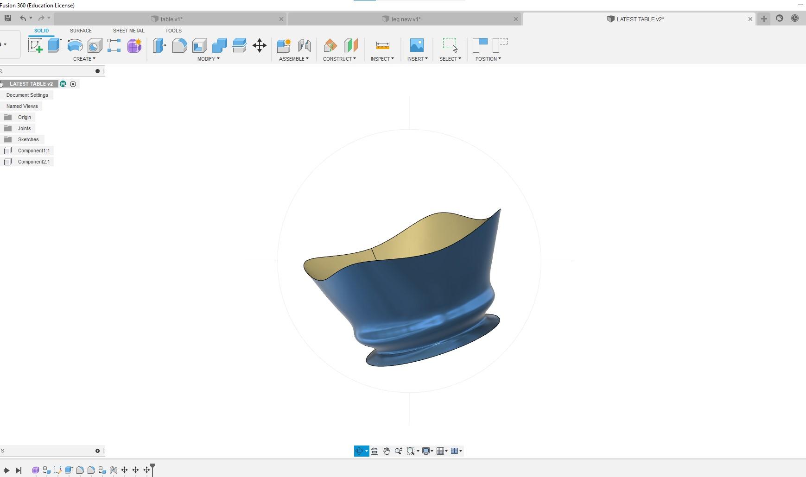Activate Component1:1 in the browser
806x477 pixels.
click(33, 151)
